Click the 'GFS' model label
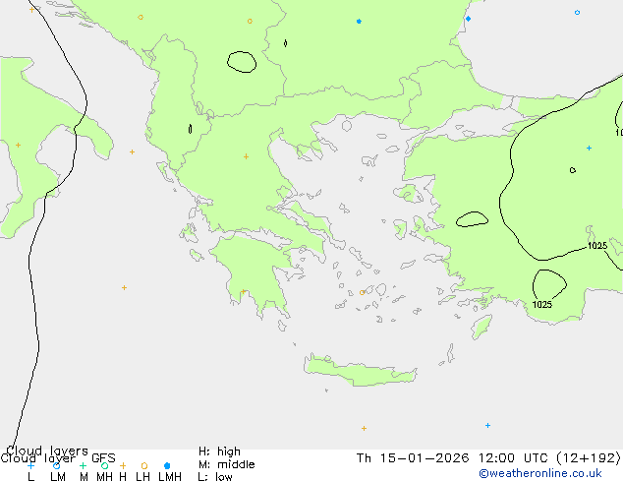 click(x=103, y=458)
